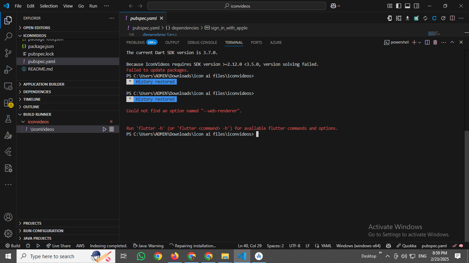Click the iconvideos command center search box

pyautogui.click(x=237, y=6)
